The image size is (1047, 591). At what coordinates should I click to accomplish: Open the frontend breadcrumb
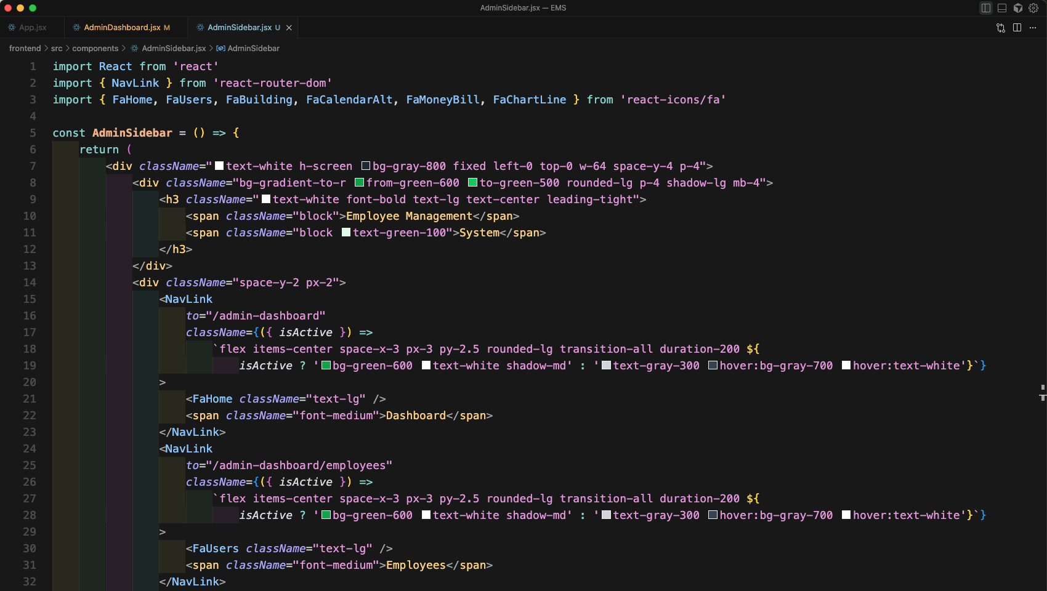pyautogui.click(x=25, y=48)
